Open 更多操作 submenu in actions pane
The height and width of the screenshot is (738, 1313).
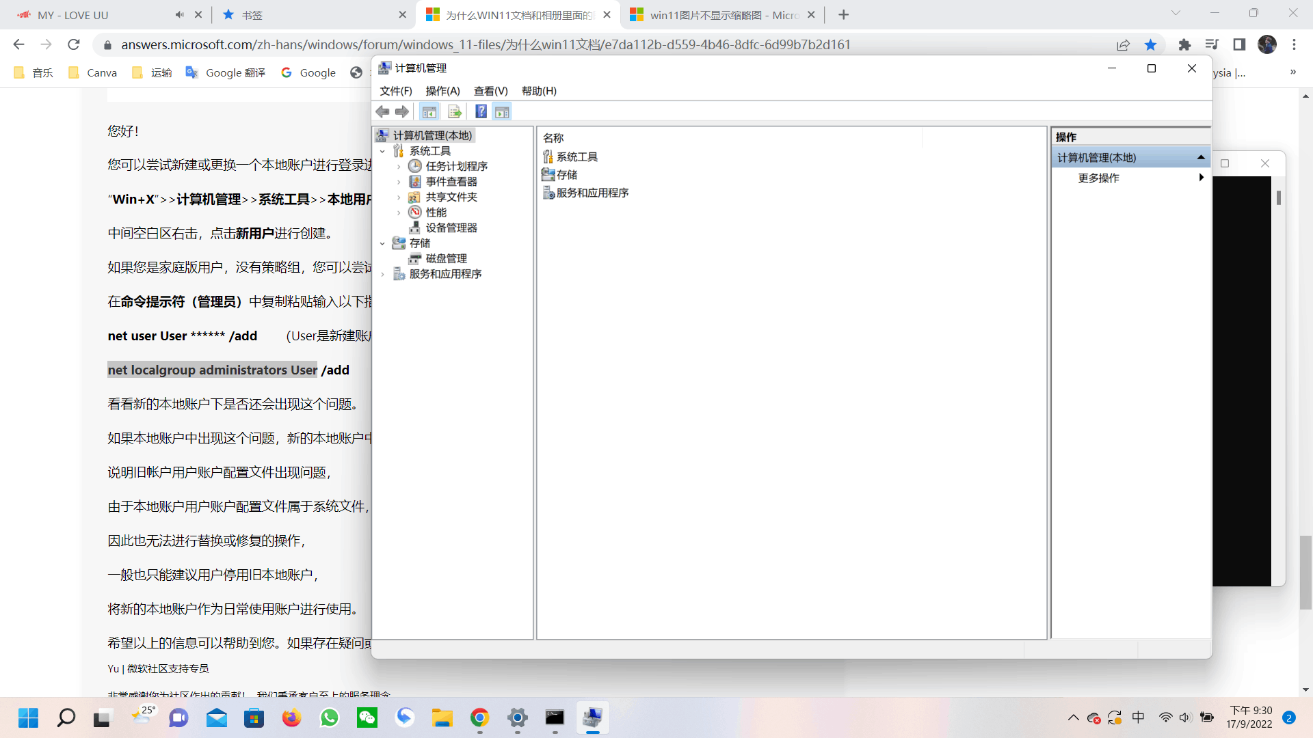pyautogui.click(x=1098, y=178)
